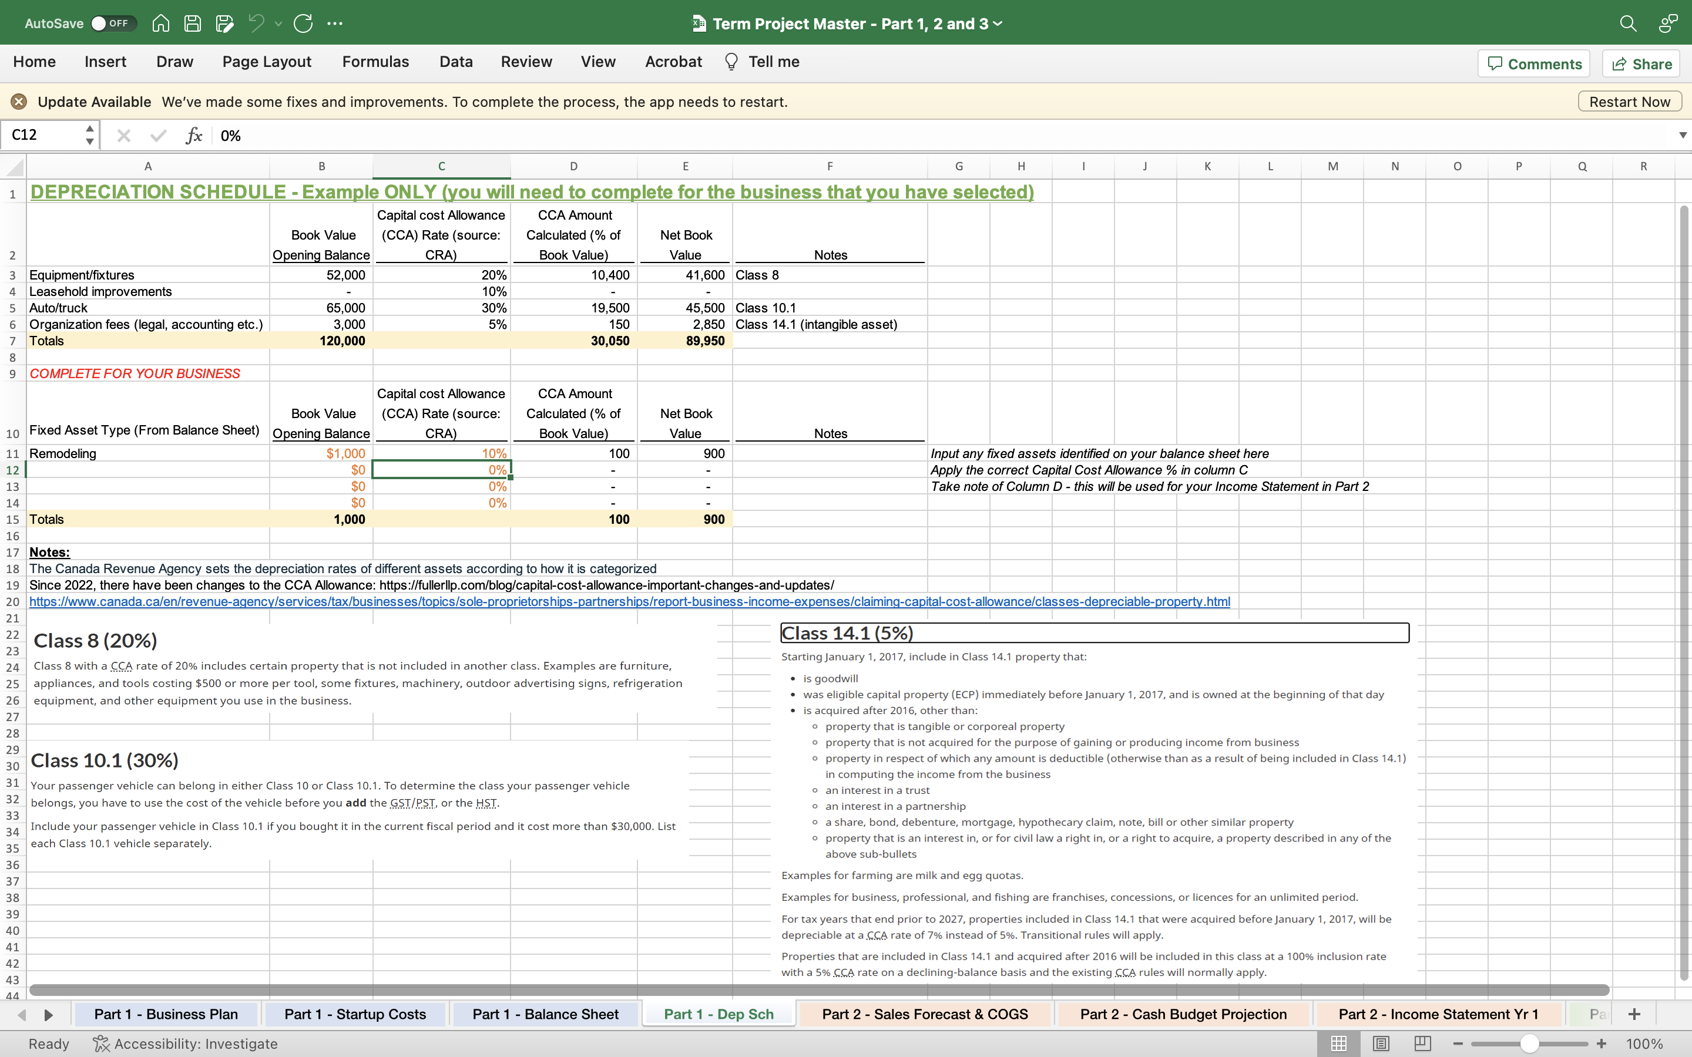Screen dimensions: 1692x1057
Task: Open the canada.ca CCA classes hyperlink
Action: tap(629, 601)
